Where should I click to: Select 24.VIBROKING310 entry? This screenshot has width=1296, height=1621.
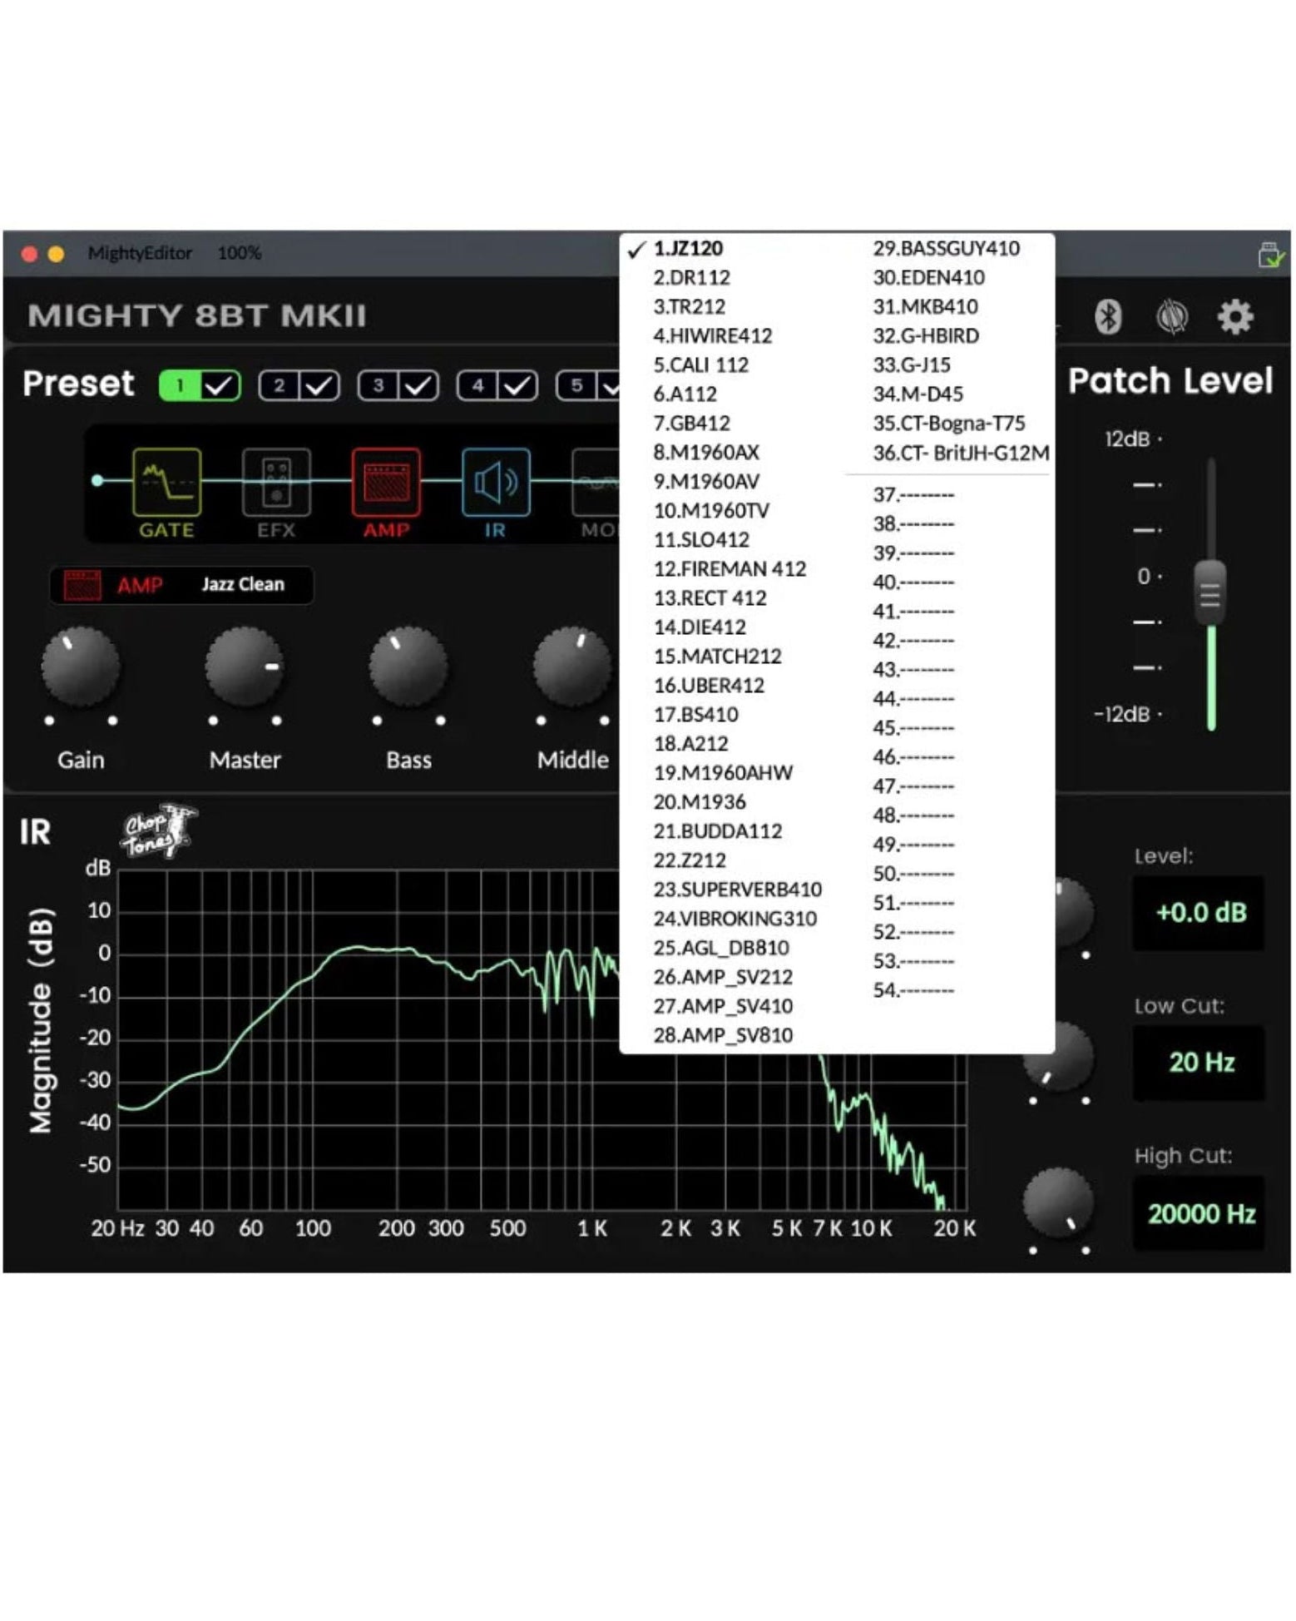coord(735,919)
